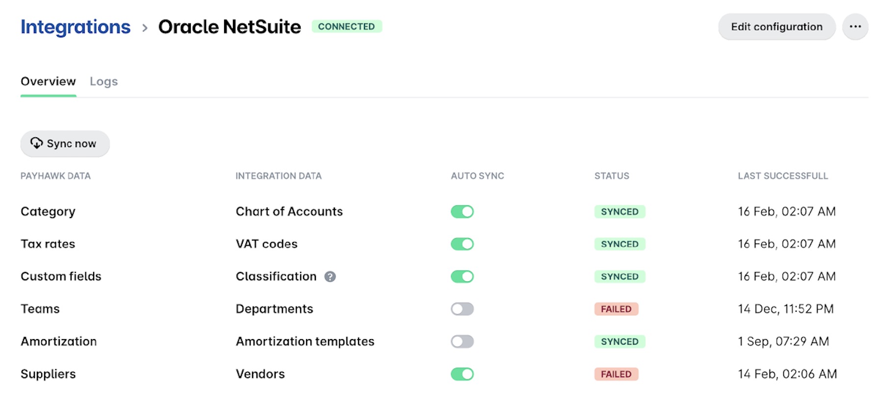This screenshot has width=873, height=396.
Task: Click the Edit configuration button
Action: [x=777, y=26]
